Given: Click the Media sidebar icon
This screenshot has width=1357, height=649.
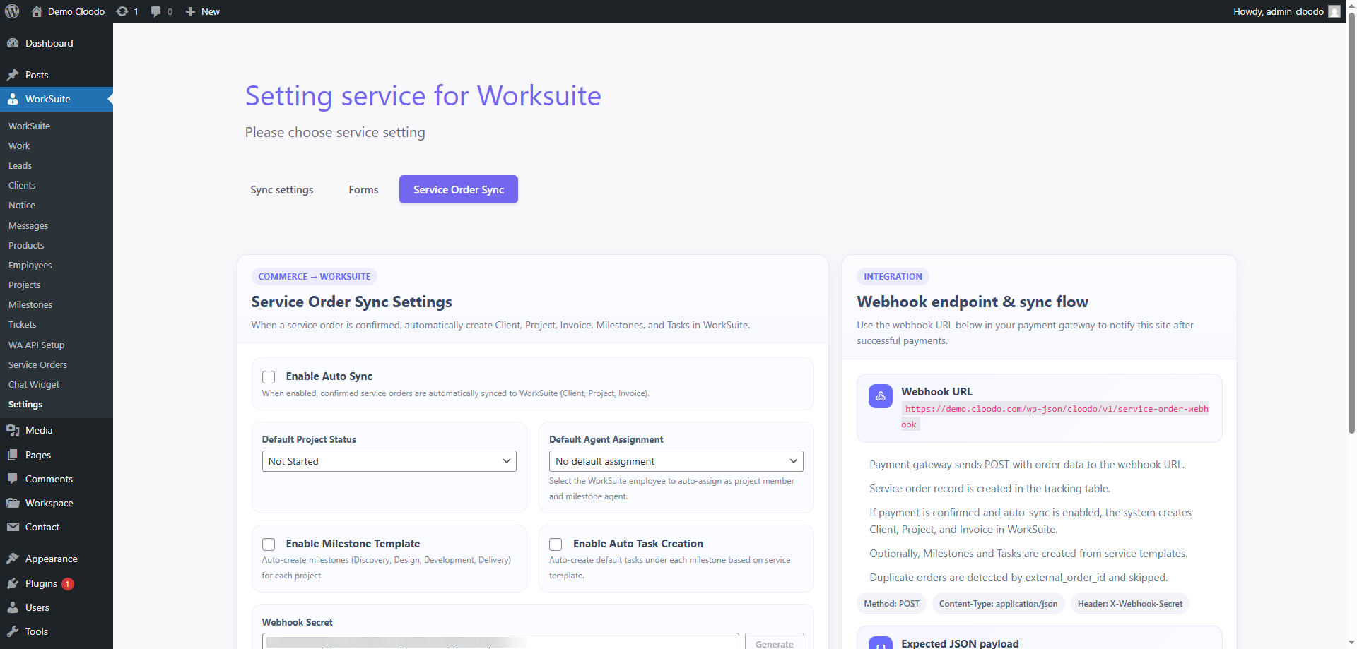Looking at the screenshot, I should click(13, 430).
